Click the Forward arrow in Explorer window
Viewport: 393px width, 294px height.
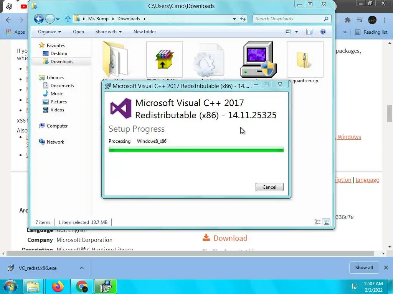tap(50, 19)
